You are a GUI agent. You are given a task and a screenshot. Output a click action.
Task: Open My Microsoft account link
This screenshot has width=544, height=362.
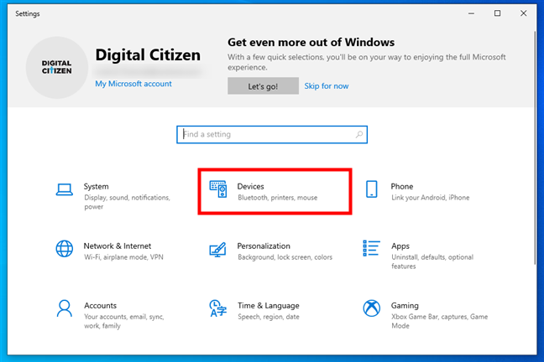pyautogui.click(x=133, y=84)
